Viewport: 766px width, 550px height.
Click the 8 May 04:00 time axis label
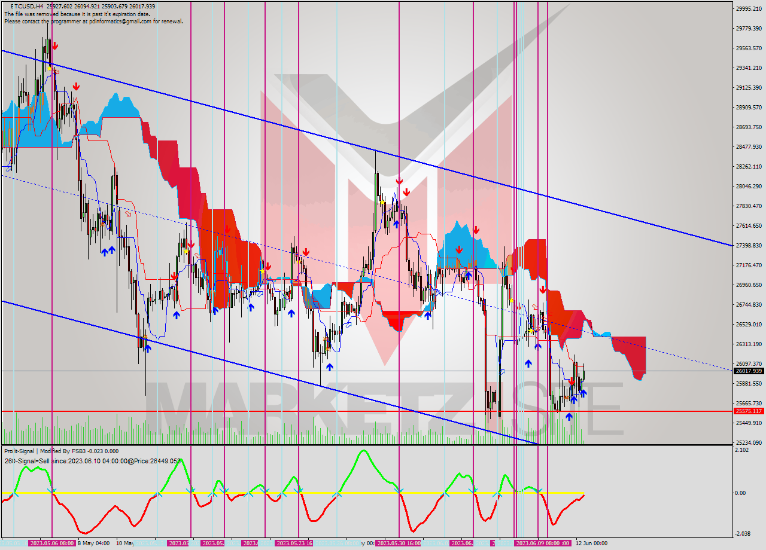pos(94,543)
